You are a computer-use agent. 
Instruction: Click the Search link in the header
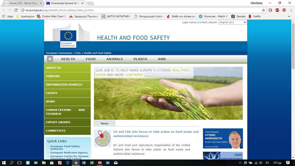pyautogui.click(x=213, y=22)
